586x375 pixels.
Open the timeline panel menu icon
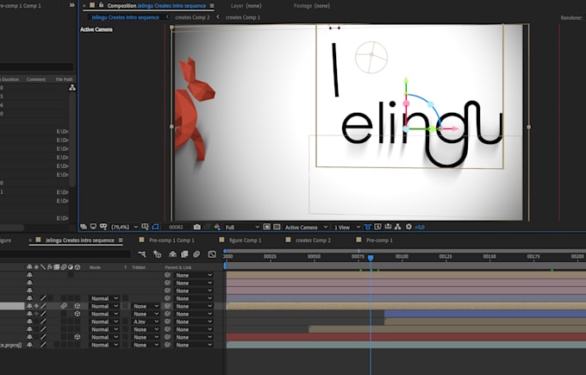tap(121, 240)
